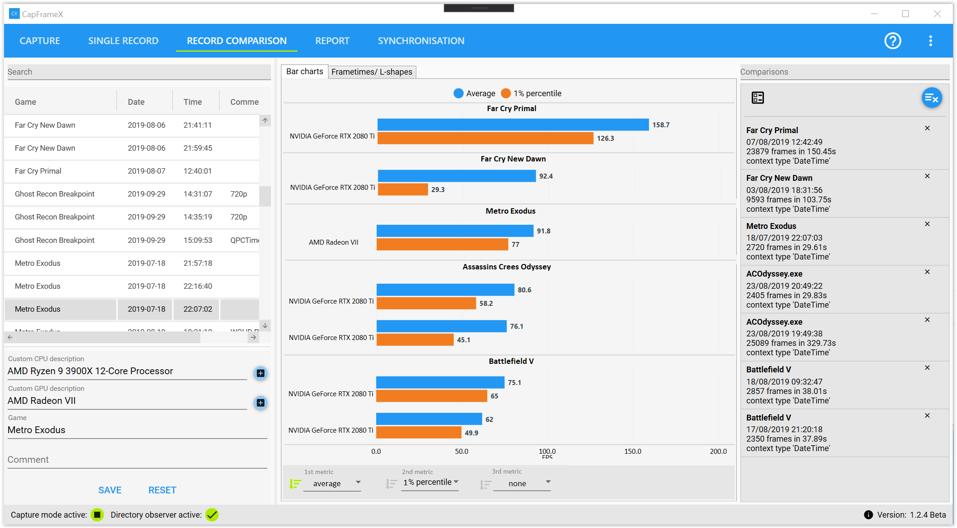Open the 1st metric average dropdown
This screenshot has width=957, height=528.
(x=332, y=483)
